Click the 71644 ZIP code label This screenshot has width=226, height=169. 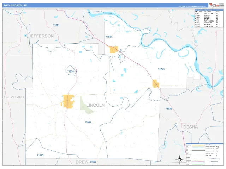(x=109, y=37)
